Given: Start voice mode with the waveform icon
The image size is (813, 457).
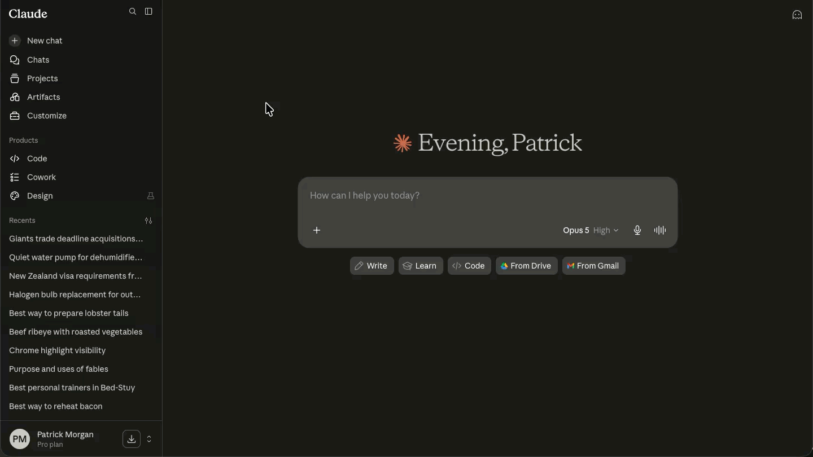Looking at the screenshot, I should tap(660, 230).
